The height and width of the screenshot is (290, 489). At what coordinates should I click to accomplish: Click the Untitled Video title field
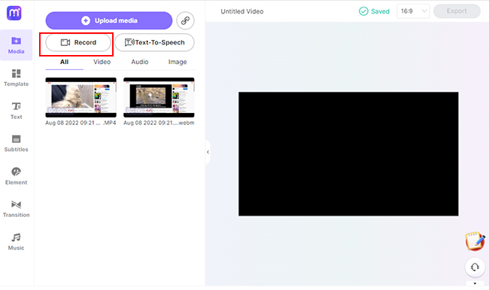click(x=242, y=11)
